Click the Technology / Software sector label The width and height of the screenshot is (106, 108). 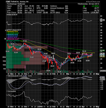pos(16,4)
